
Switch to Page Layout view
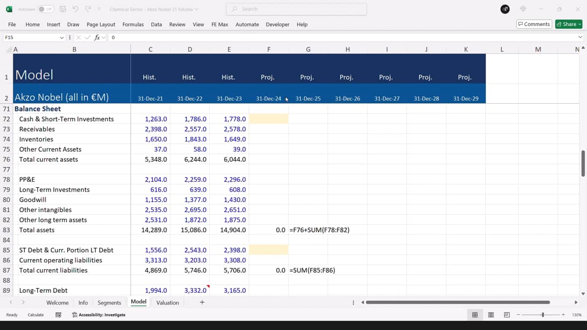(x=491, y=315)
